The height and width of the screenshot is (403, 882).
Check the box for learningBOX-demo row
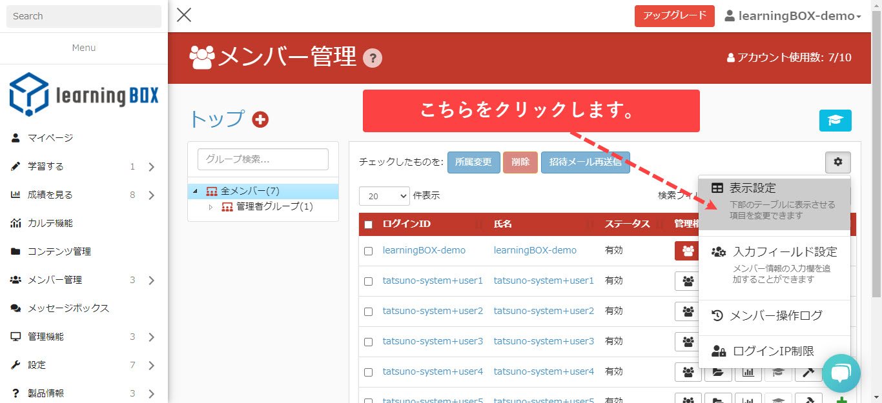[369, 251]
